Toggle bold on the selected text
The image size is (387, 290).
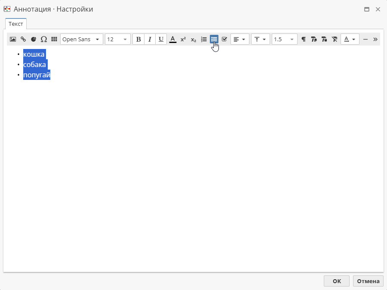click(138, 39)
